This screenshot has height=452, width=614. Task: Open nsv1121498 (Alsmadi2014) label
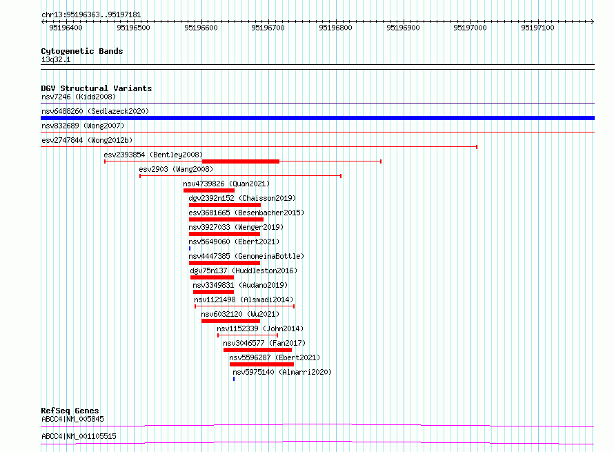(x=244, y=299)
